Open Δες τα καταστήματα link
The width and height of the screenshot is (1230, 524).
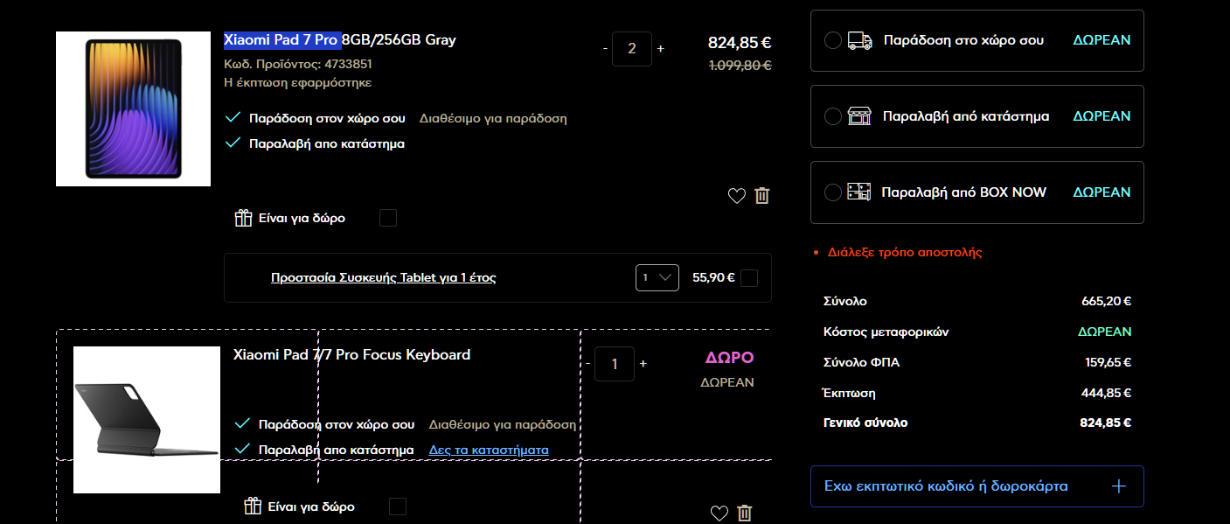[489, 451]
